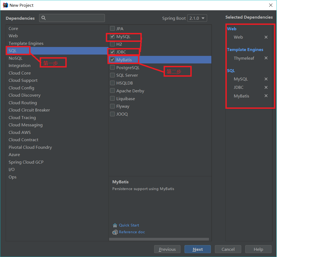The height and width of the screenshot is (257, 311).
Task: Open the Quick Start link
Action: pyautogui.click(x=129, y=225)
